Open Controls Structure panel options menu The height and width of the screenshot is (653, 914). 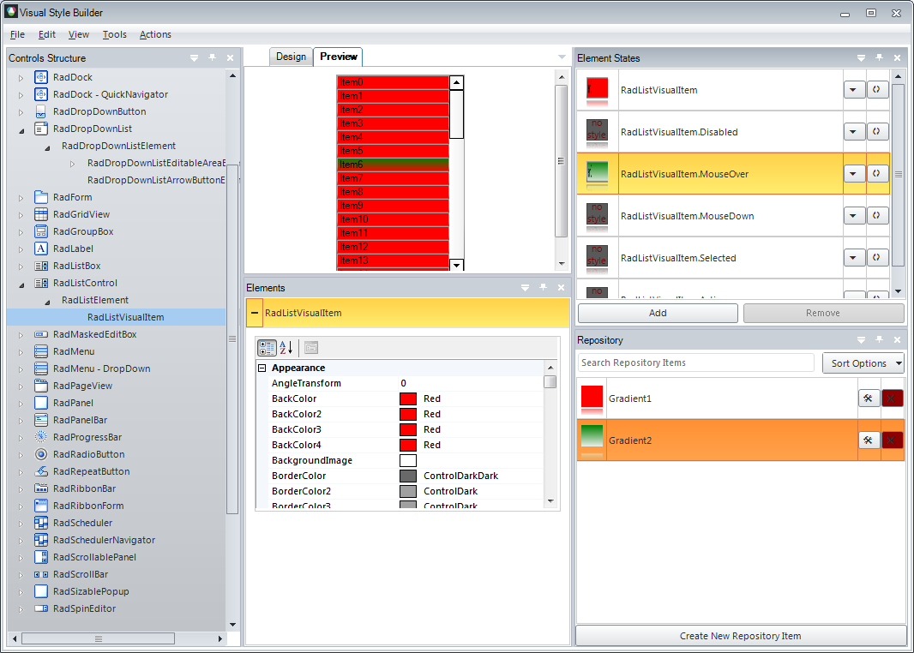pyautogui.click(x=194, y=57)
